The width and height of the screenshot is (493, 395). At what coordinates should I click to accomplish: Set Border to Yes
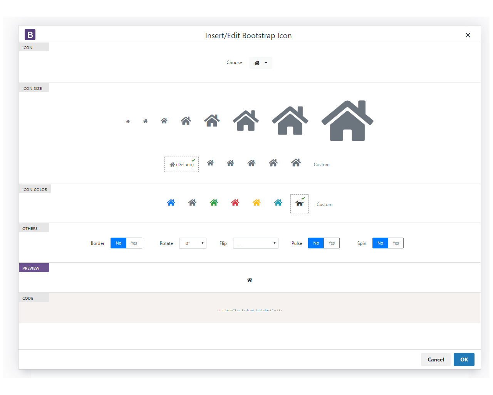[x=134, y=243]
